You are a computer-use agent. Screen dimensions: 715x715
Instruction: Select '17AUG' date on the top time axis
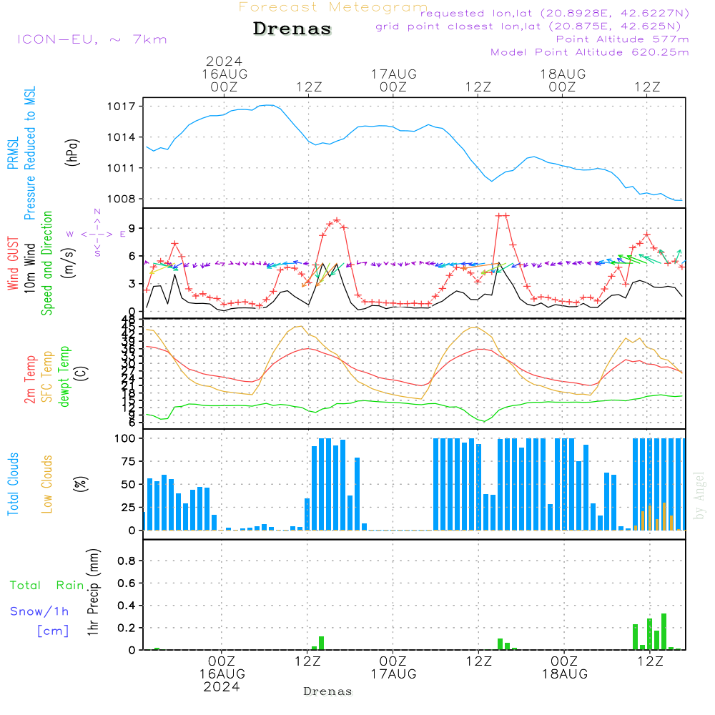click(x=393, y=74)
